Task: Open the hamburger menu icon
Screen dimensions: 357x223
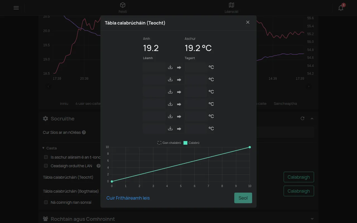Action: point(16,8)
